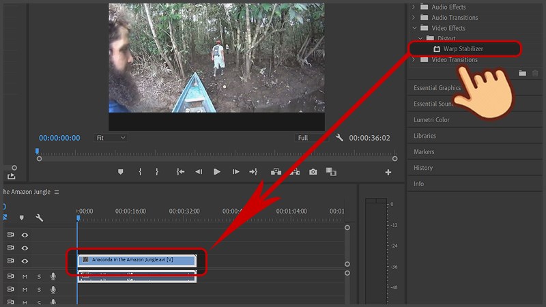This screenshot has height=307, width=546.
Task: Click the export share icon below the circle
Action: click(12, 177)
